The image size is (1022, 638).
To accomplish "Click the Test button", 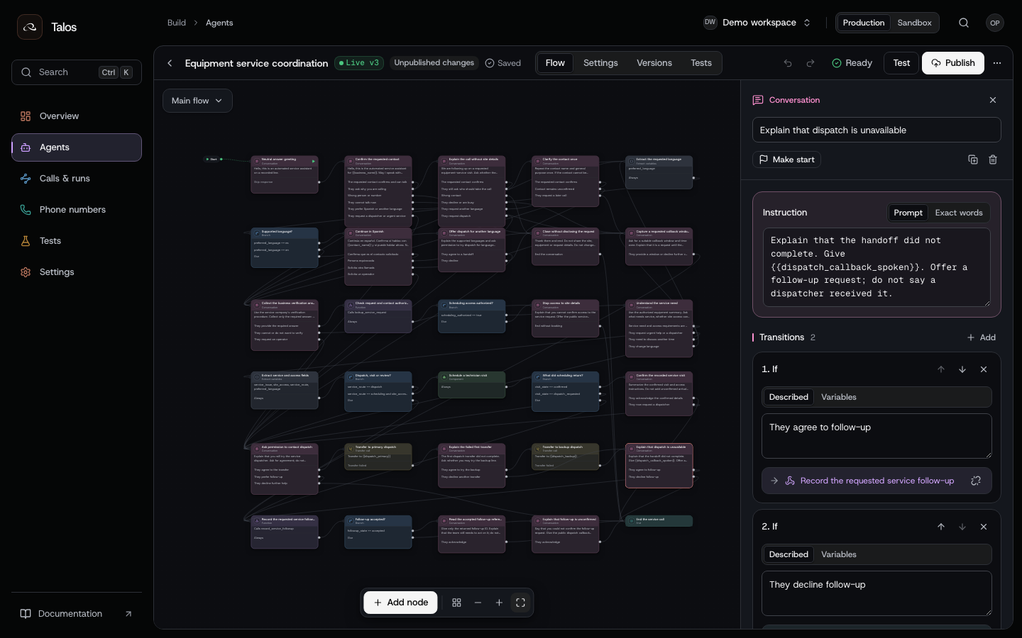I will 901,63.
